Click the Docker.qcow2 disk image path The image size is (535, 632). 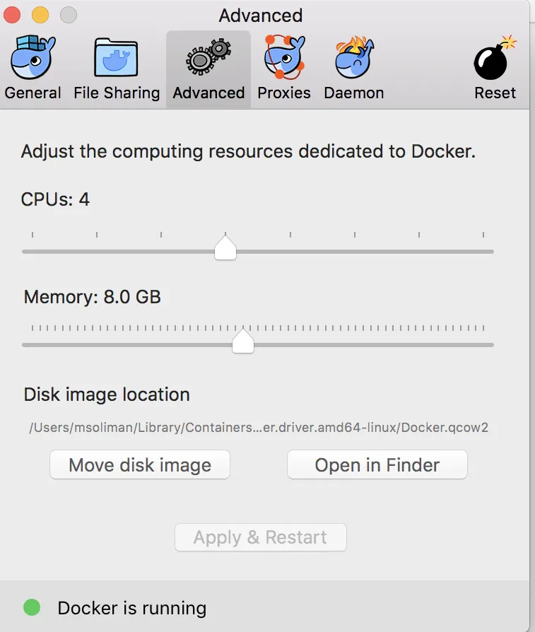point(259,428)
